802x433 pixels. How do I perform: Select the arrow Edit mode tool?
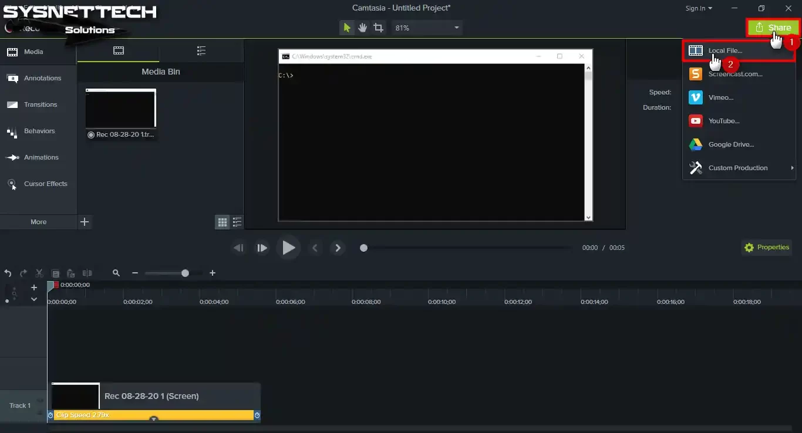pyautogui.click(x=347, y=28)
